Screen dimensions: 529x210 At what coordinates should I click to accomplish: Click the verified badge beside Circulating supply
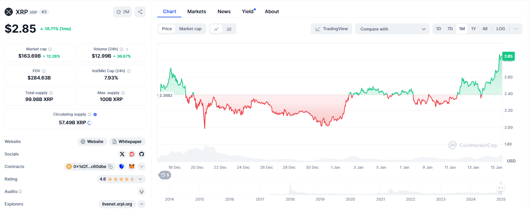click(95, 115)
